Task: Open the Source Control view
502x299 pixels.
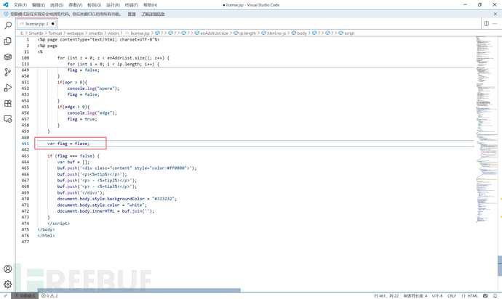Action: (8, 72)
